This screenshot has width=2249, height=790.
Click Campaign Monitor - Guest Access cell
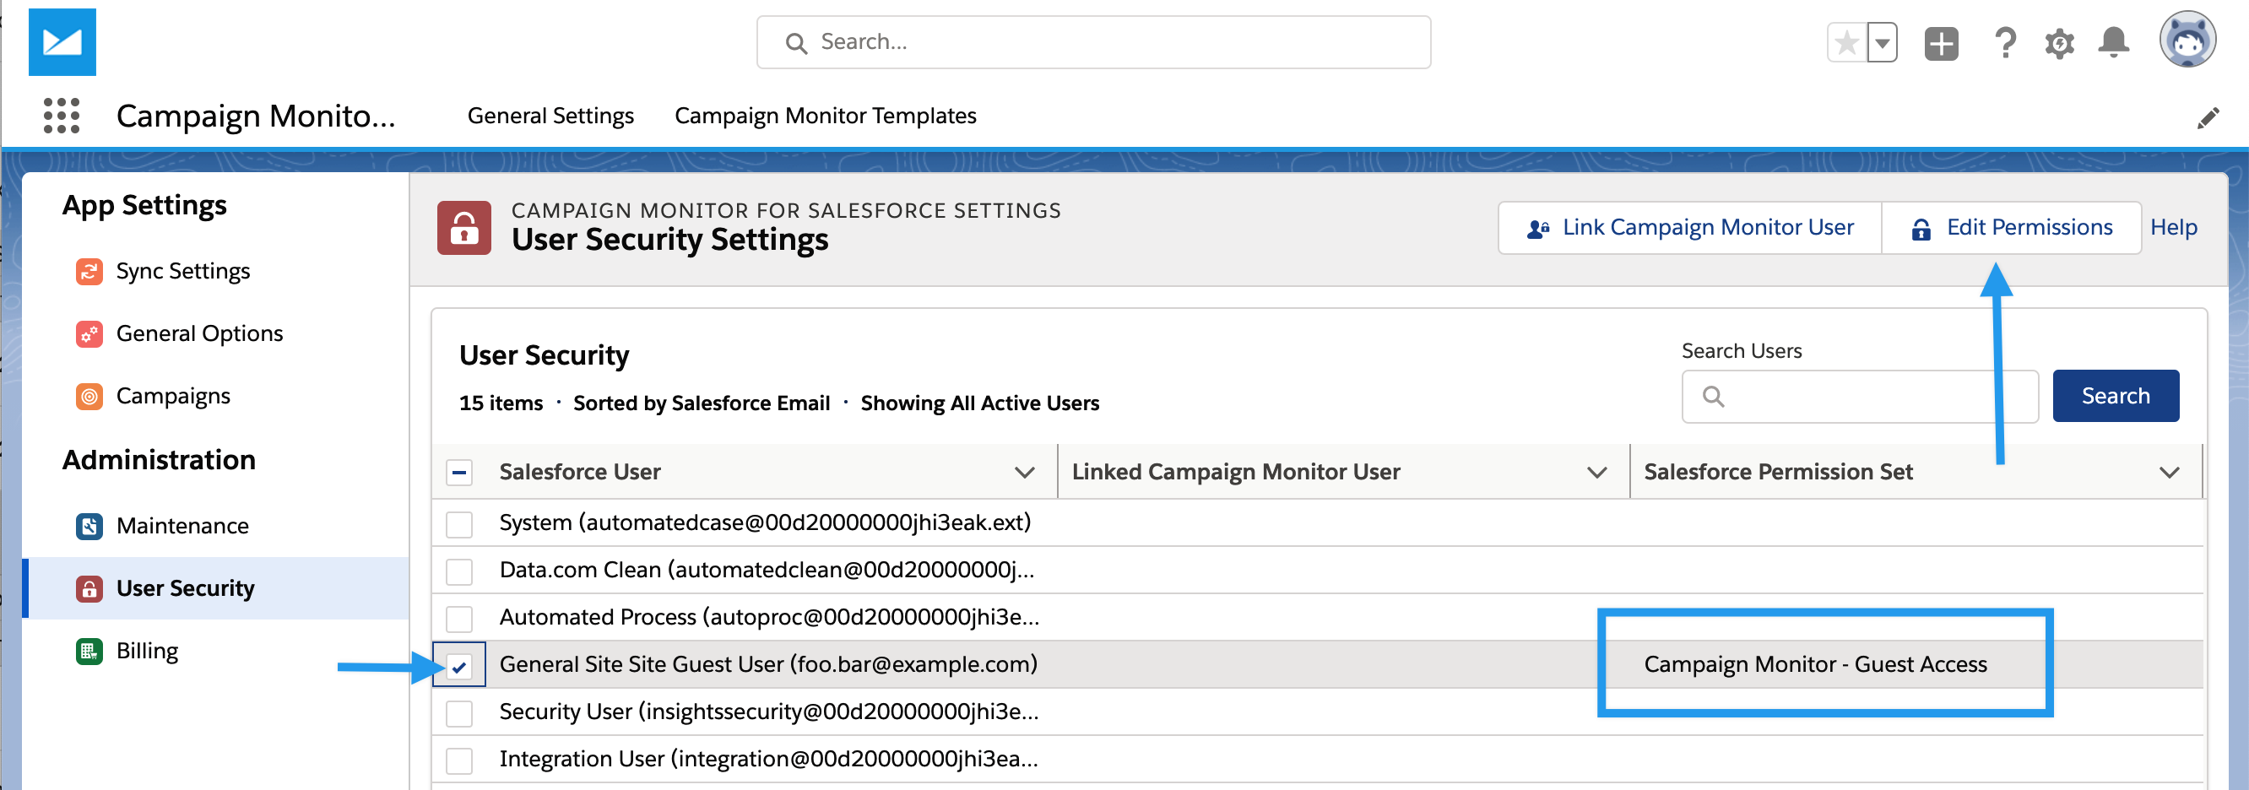pyautogui.click(x=1815, y=665)
